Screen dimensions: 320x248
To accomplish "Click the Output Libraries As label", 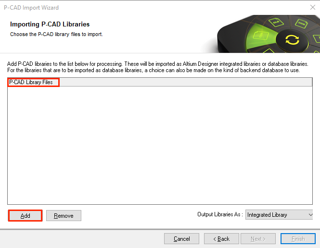I will [220, 214].
